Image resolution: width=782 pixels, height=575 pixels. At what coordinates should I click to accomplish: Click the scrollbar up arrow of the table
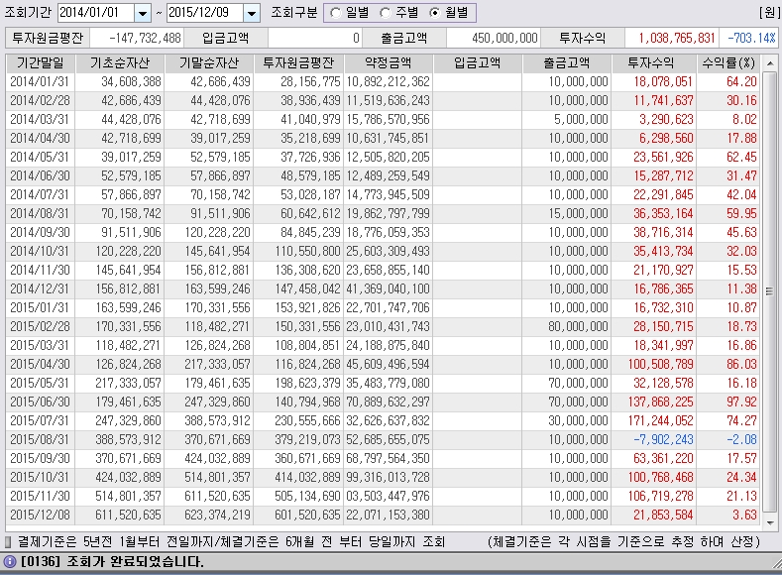pyautogui.click(x=770, y=63)
